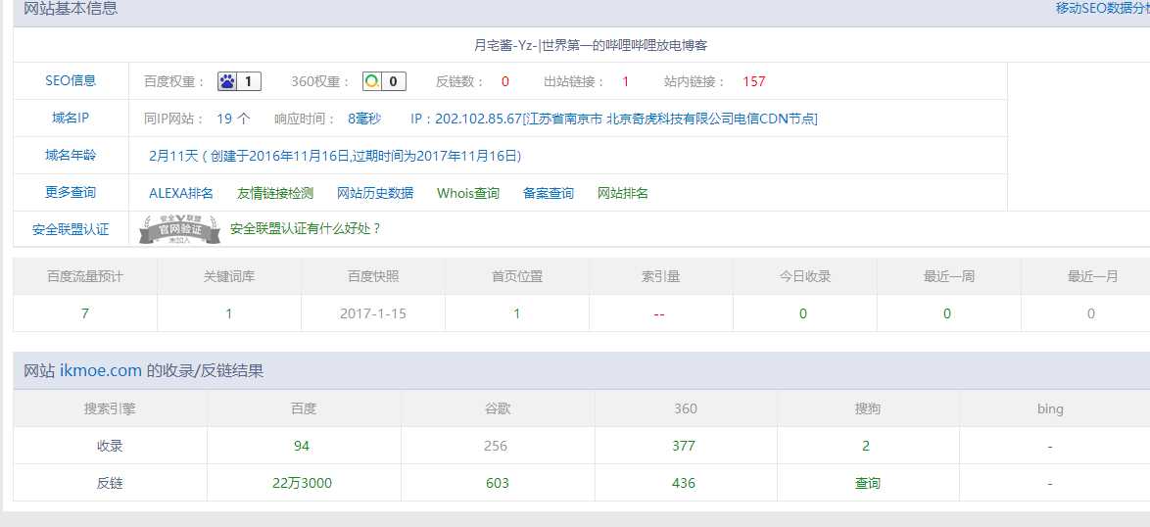Click the ikmoe.com domain link
The width and height of the screenshot is (1150, 527).
pyautogui.click(x=101, y=371)
